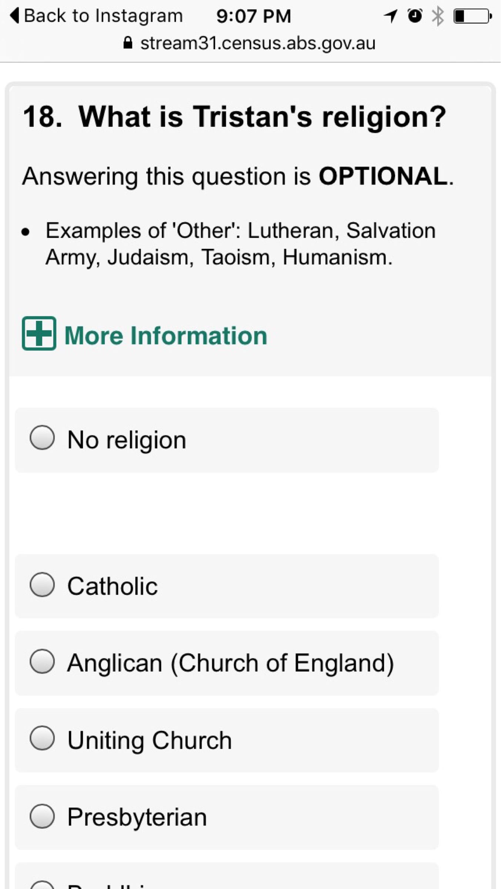Select the partially visible bottom radio option

(x=42, y=885)
